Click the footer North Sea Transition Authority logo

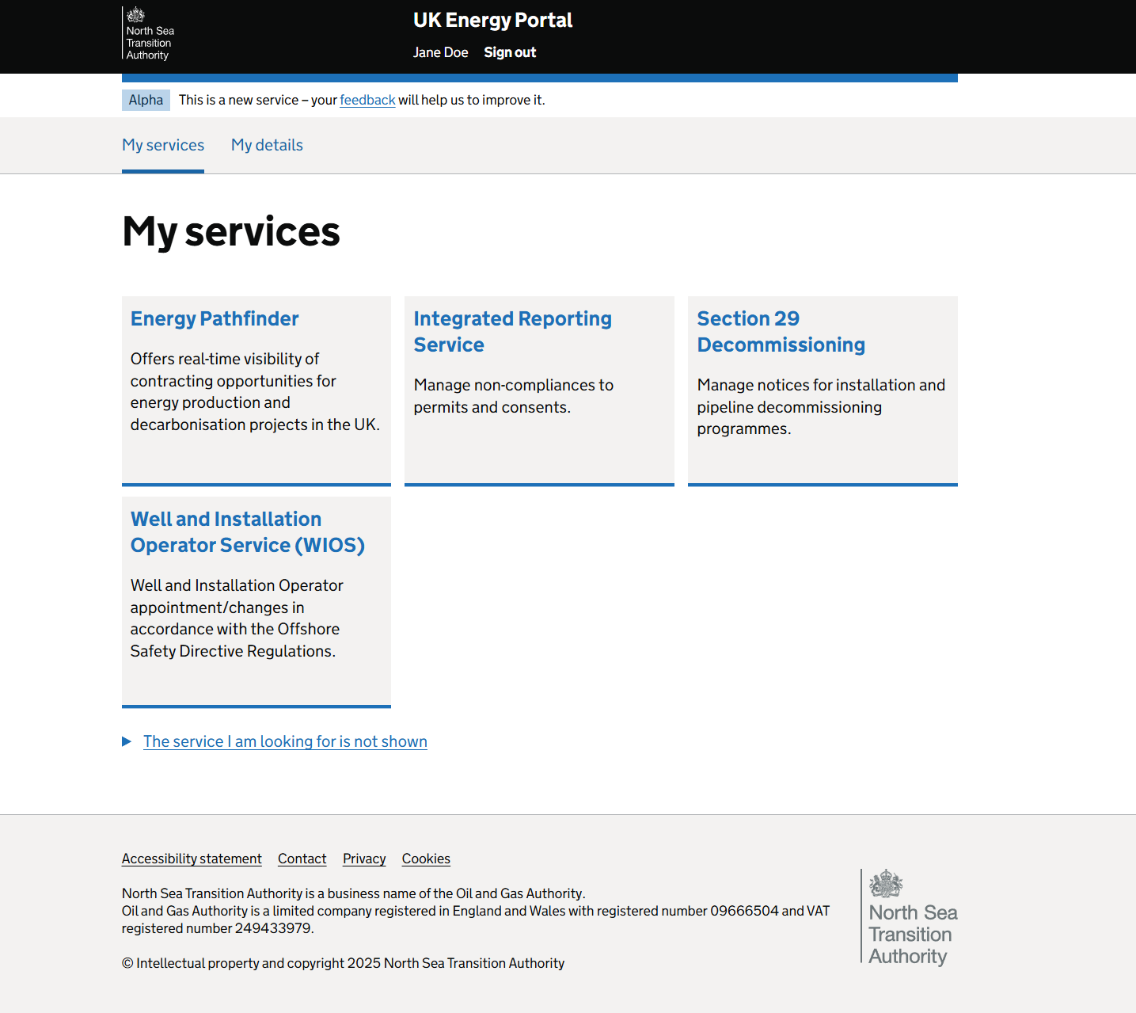pos(910,916)
